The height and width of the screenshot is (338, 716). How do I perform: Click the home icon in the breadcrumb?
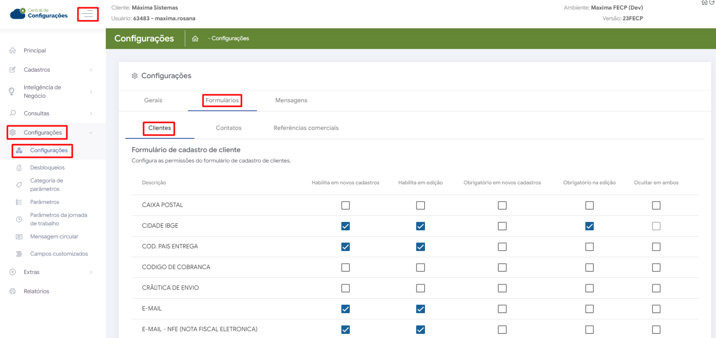pyautogui.click(x=195, y=39)
